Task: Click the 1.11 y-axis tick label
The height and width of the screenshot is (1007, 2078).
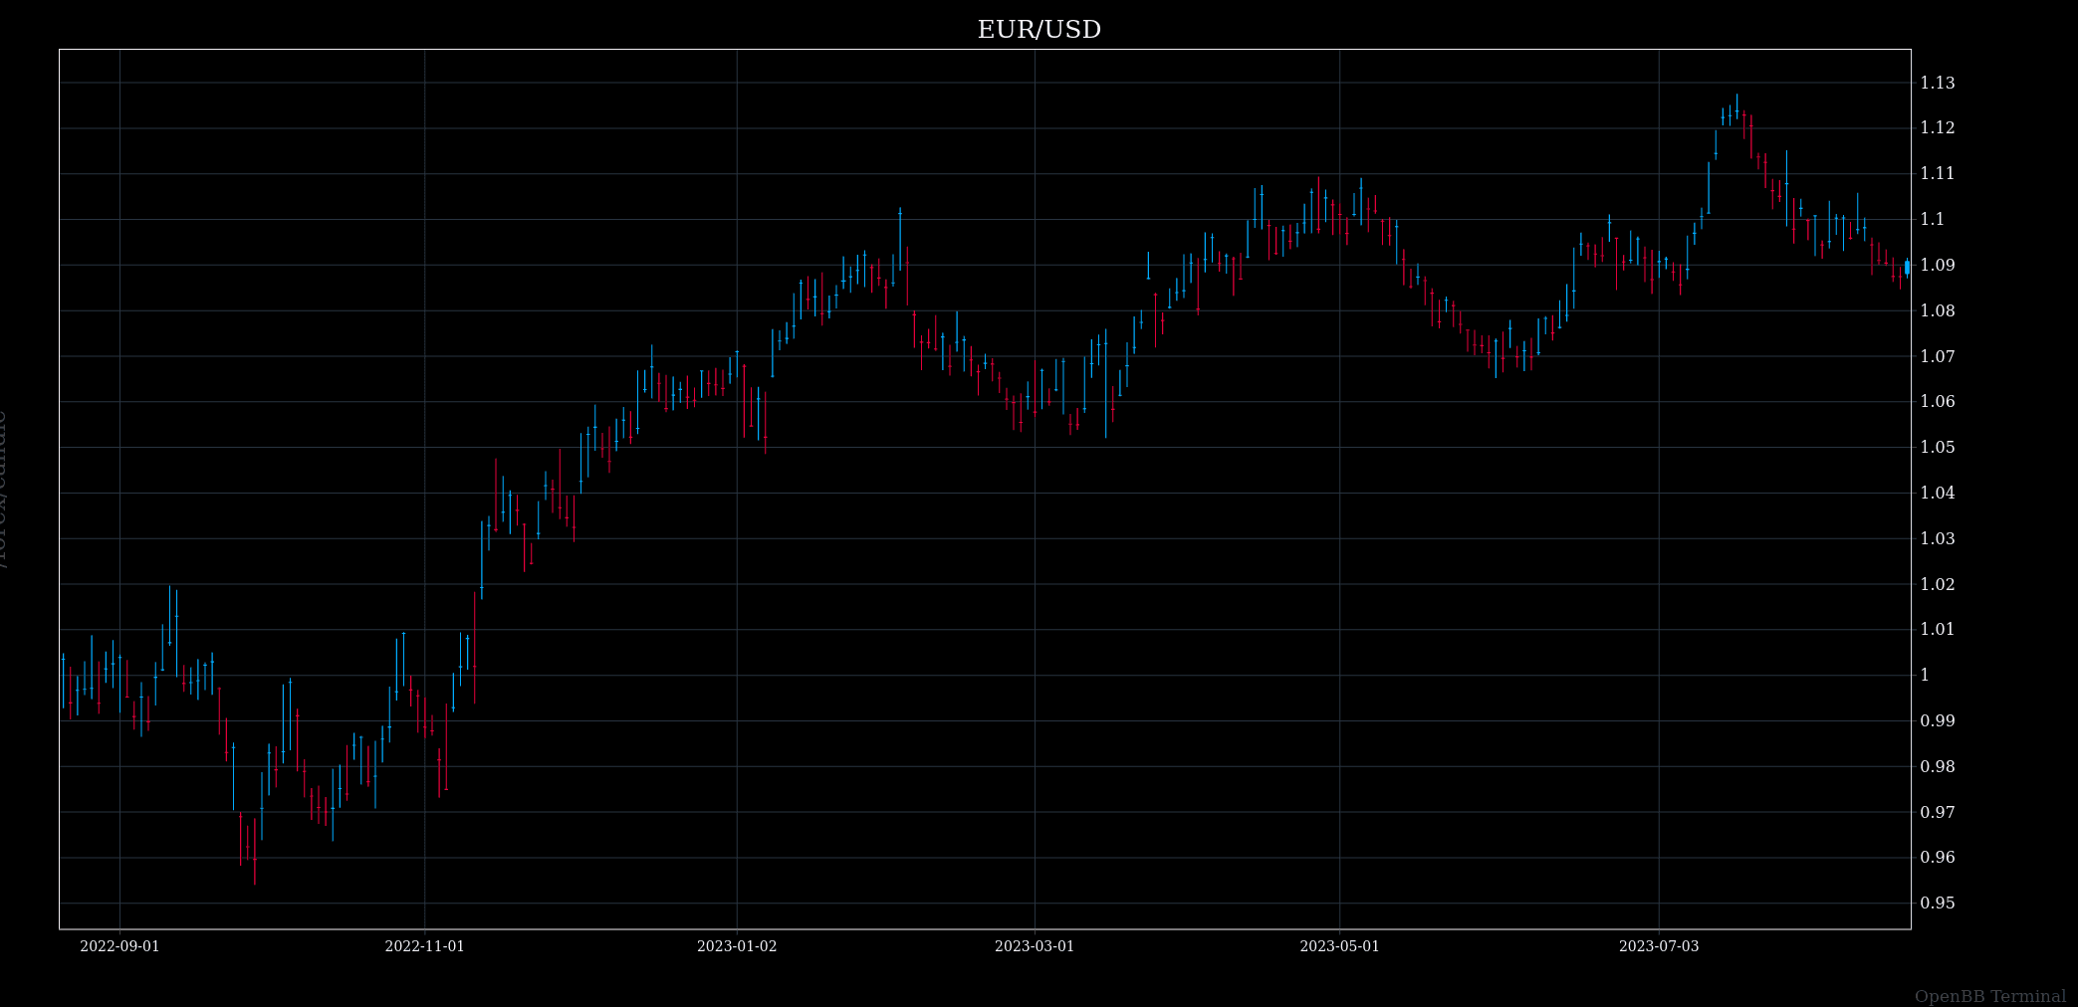Action: click(x=1937, y=173)
